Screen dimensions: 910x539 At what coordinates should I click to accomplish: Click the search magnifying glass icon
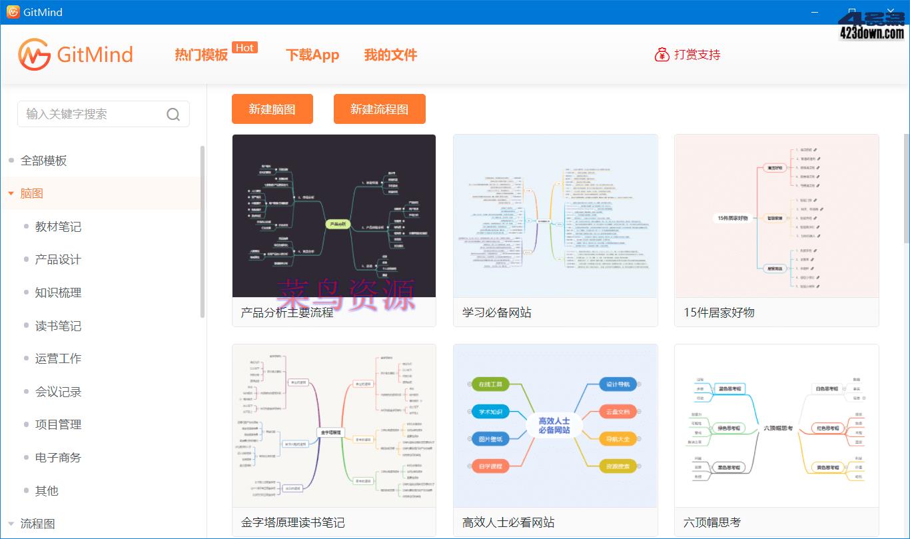click(173, 114)
